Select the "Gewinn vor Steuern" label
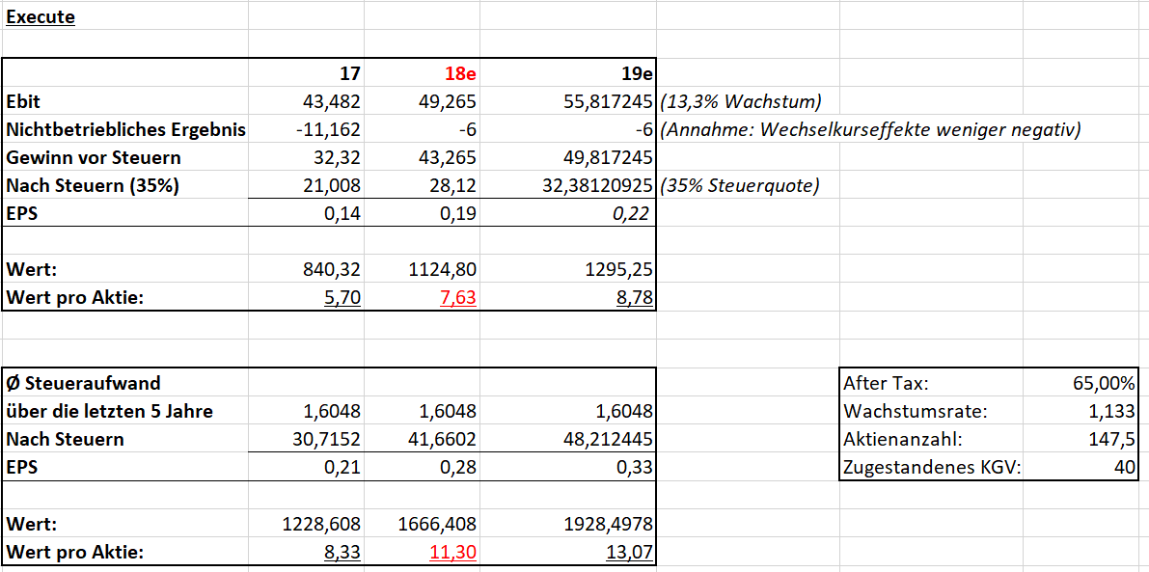This screenshot has height=572, width=1149. click(93, 157)
